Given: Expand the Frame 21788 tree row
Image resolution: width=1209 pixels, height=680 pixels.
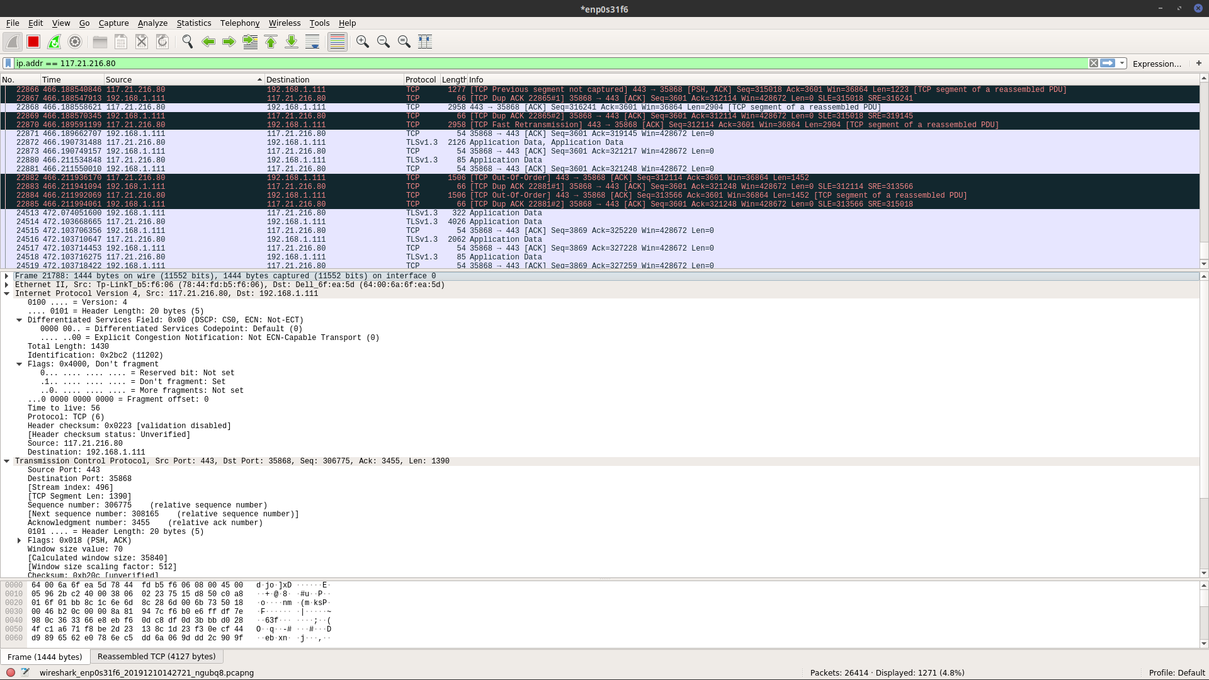Looking at the screenshot, I should [x=7, y=276].
